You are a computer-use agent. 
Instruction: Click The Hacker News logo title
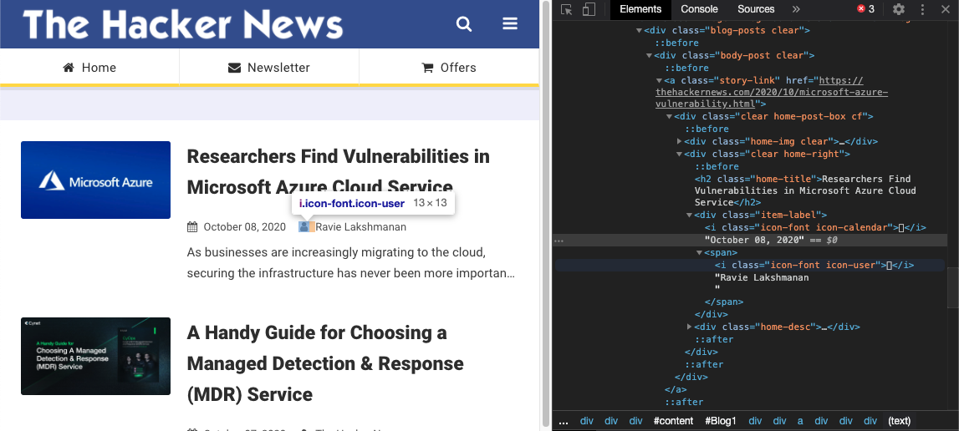tap(182, 24)
